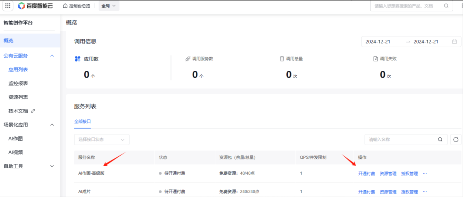Click the home icon beside 控制台总览
The image size is (463, 197).
coord(65,6)
